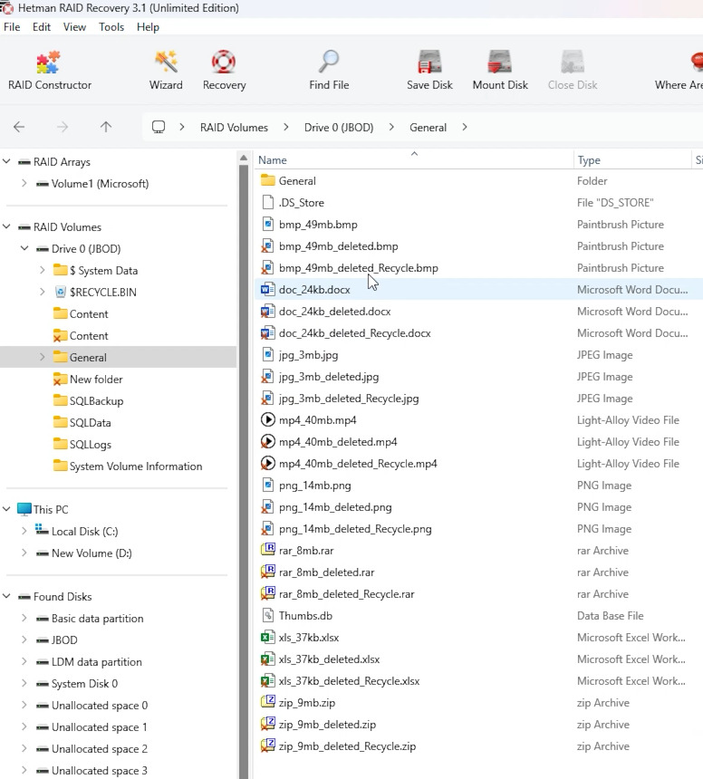The image size is (703, 779).
Task: Click the Mount Disk icon
Action: tap(500, 62)
